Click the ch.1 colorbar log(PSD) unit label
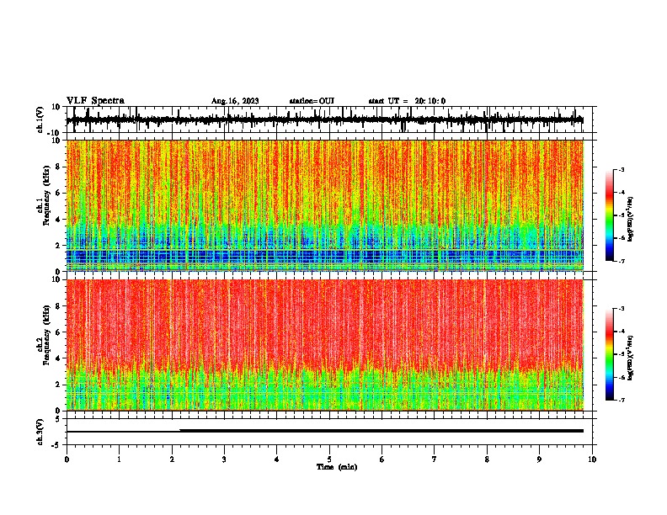Image resolution: width=667 pixels, height=515 pixels. coord(631,219)
